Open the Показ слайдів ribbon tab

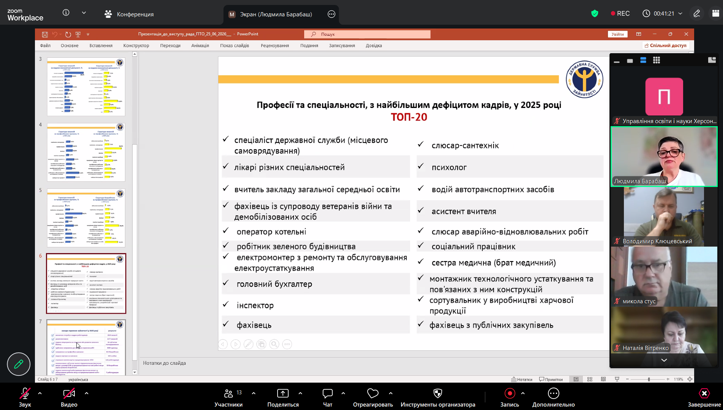235,46
